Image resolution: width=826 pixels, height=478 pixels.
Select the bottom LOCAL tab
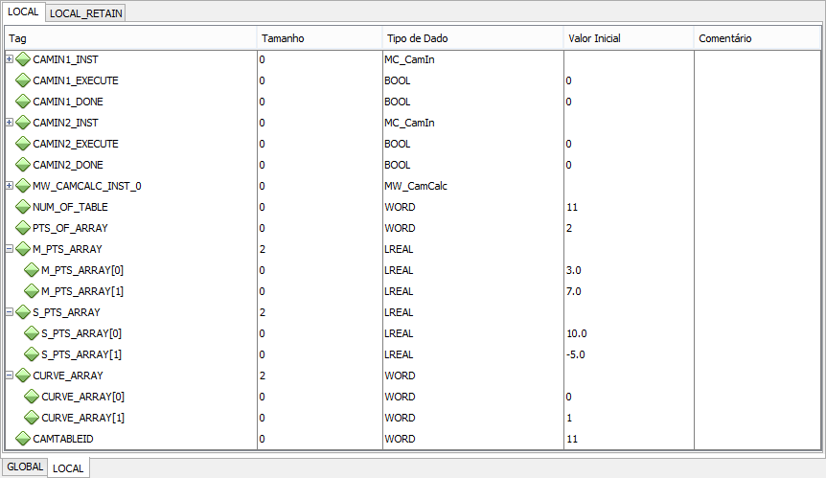[x=68, y=468]
